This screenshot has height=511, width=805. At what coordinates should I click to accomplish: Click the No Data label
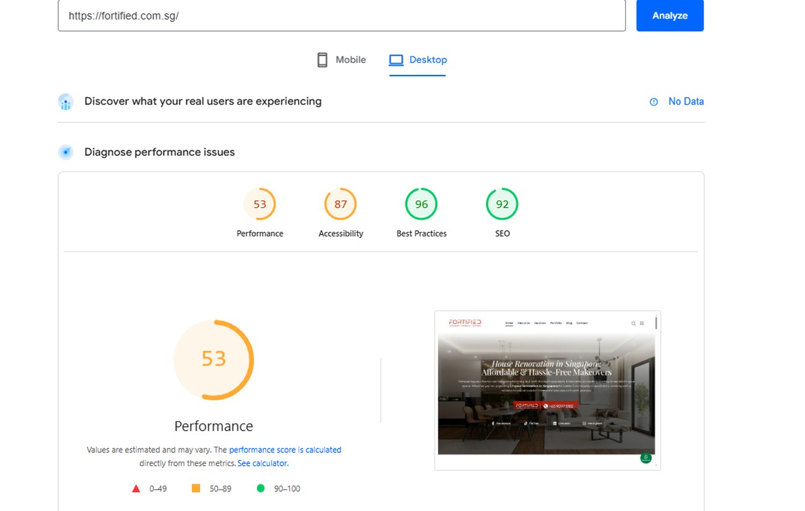coord(686,101)
